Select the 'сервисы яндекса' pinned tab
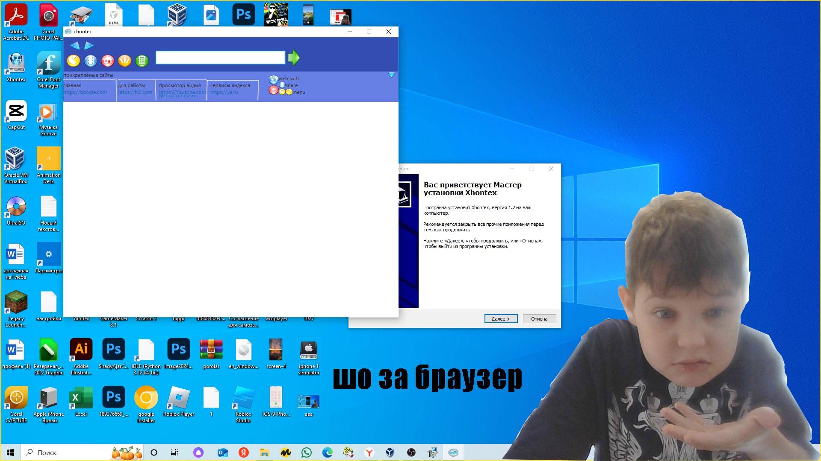The width and height of the screenshot is (821, 461). point(230,85)
